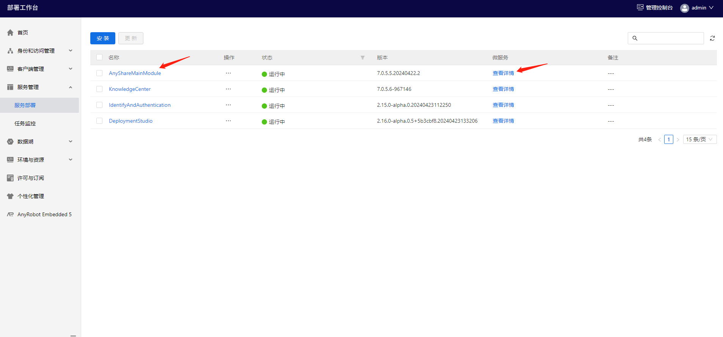Go to the next page arrow
The width and height of the screenshot is (723, 337).
pyautogui.click(x=678, y=140)
